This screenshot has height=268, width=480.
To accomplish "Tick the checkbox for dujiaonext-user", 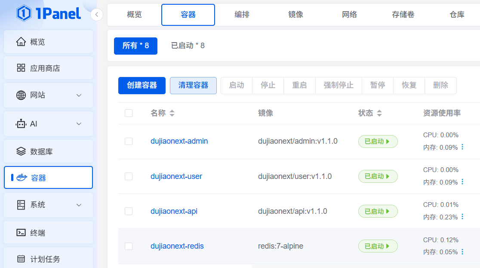I will click(129, 176).
